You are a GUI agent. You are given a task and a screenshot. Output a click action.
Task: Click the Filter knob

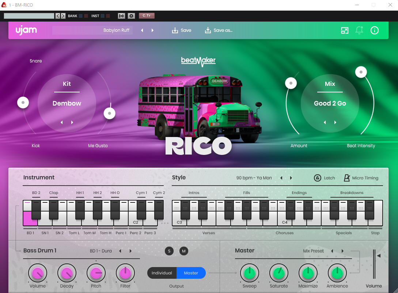pos(125,273)
